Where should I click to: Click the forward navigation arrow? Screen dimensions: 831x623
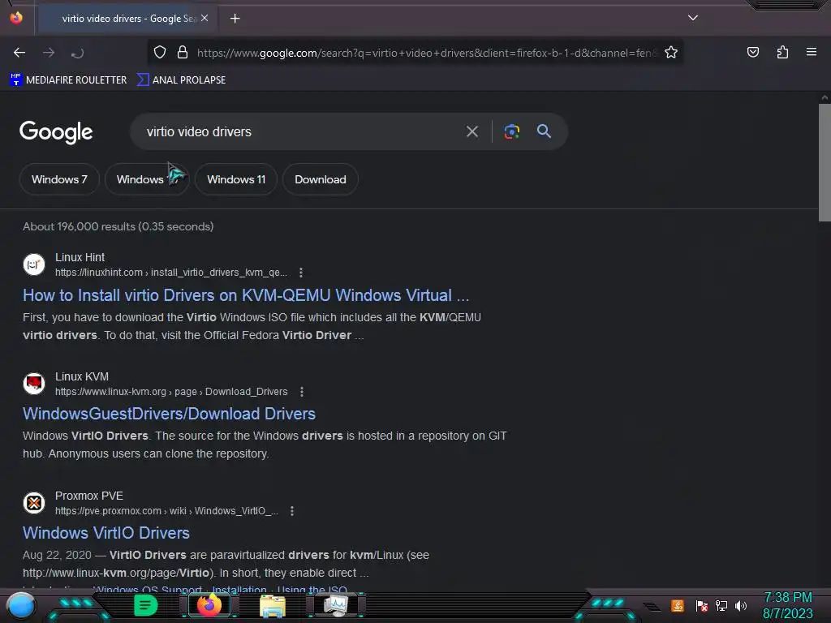pos(49,53)
